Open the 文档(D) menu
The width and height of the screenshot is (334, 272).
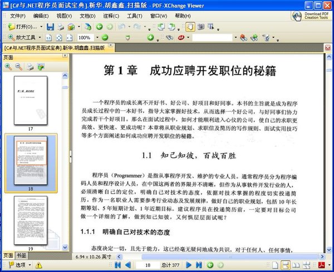click(x=87, y=16)
